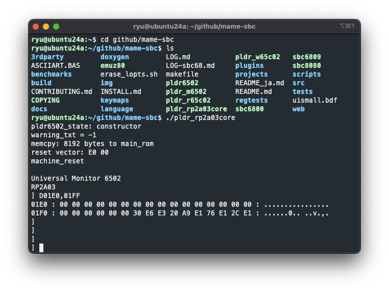Click the regtests directory name
The height and width of the screenshot is (291, 389).
(x=252, y=100)
